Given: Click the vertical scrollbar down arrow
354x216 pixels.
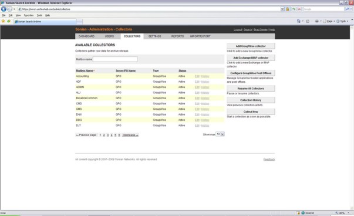Looking at the screenshot, I should tap(352, 208).
